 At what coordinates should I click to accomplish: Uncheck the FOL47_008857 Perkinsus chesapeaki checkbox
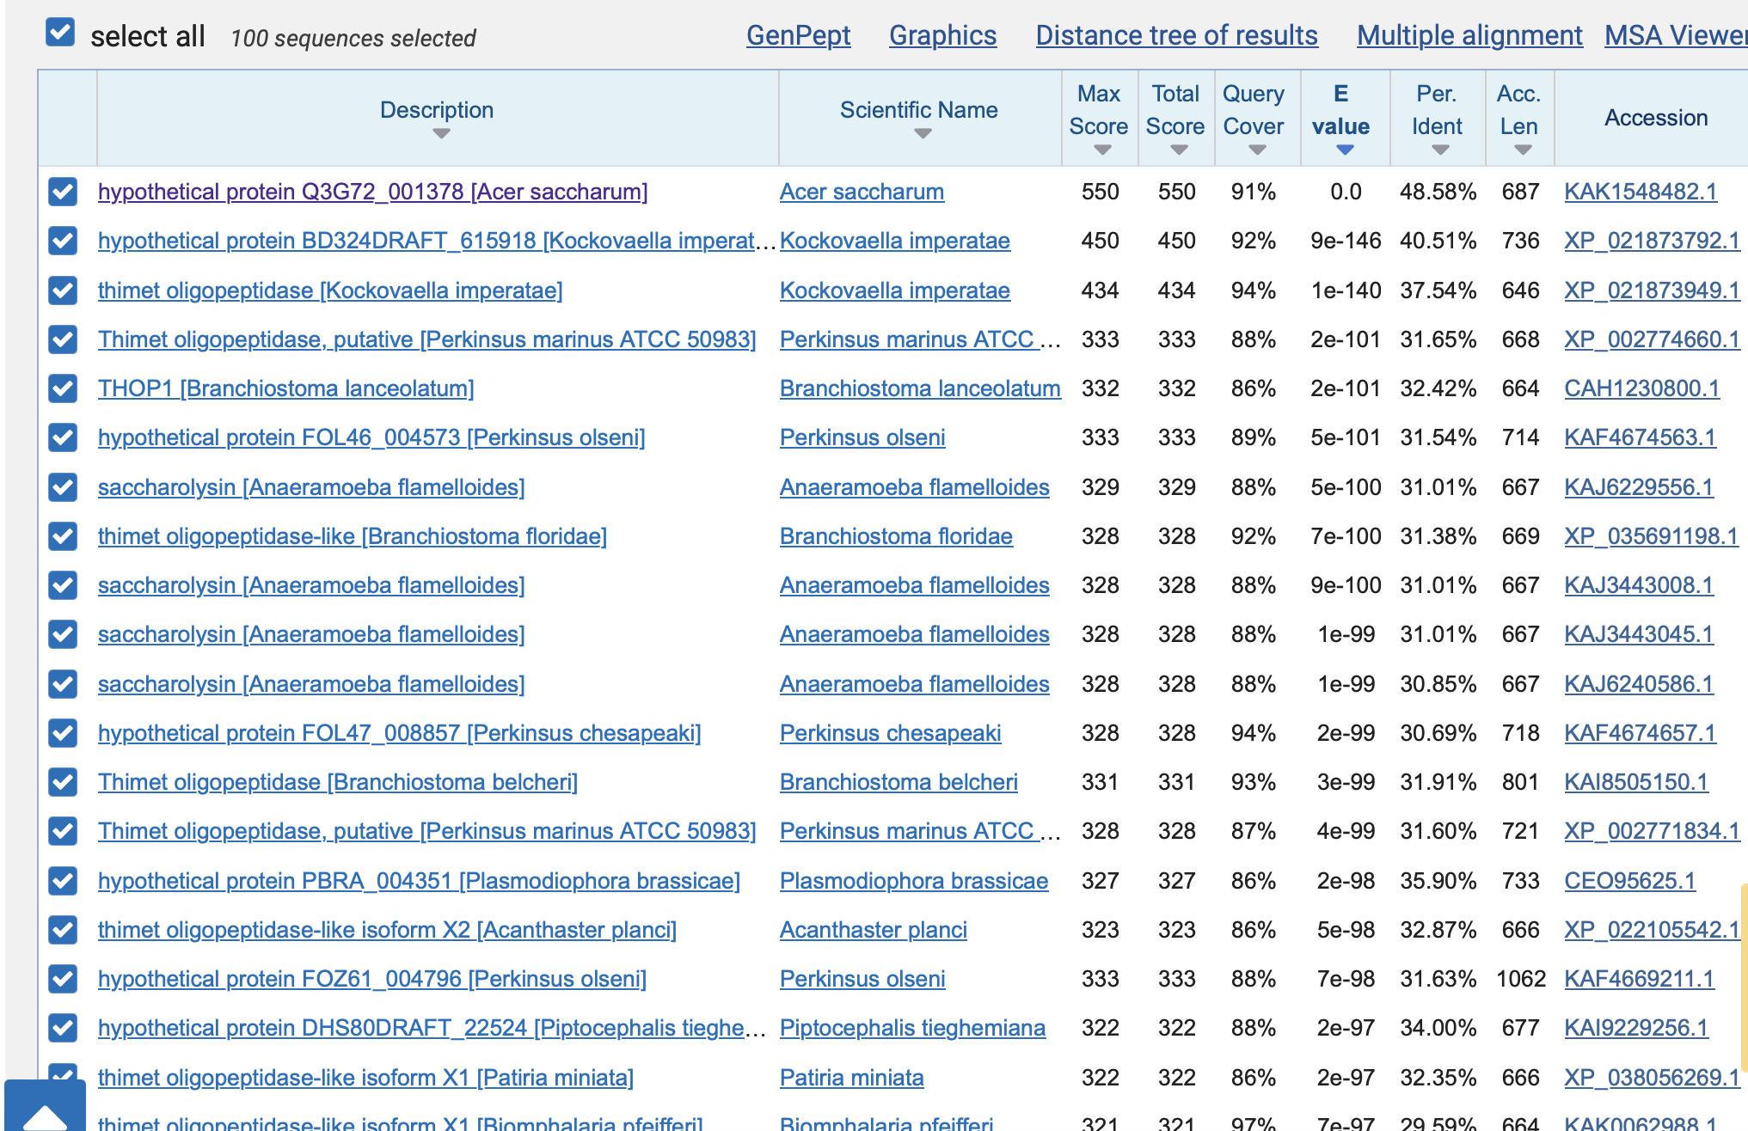click(x=63, y=733)
